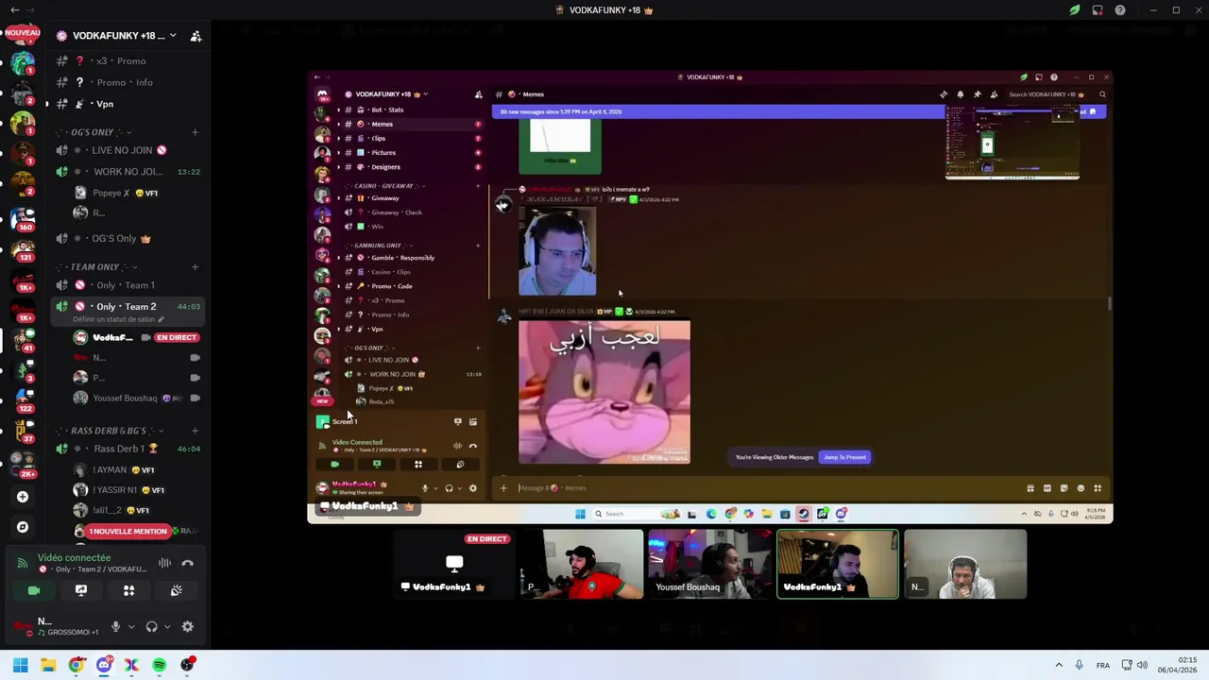1209x680 pixels.
Task: Click the invite members icon beside server name
Action: 196,36
